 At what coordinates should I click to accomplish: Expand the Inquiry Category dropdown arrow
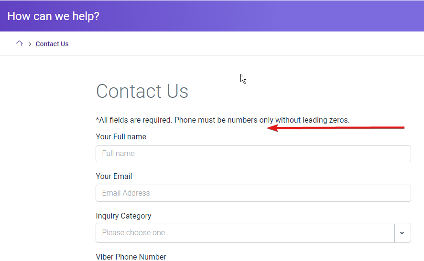402,233
